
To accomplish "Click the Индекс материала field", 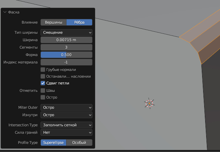I will coord(66,62).
